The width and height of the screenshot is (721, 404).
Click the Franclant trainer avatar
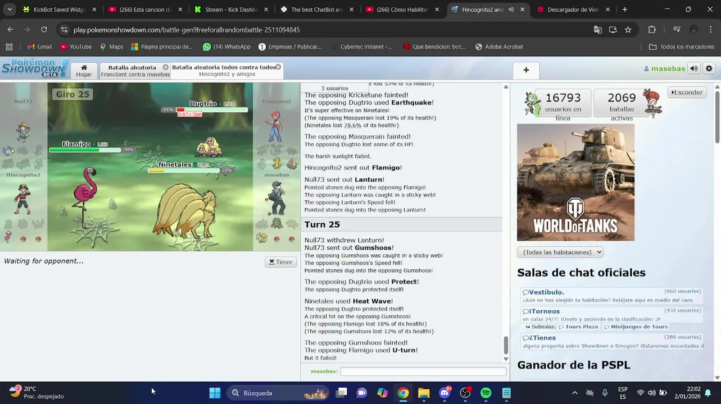pyautogui.click(x=275, y=126)
